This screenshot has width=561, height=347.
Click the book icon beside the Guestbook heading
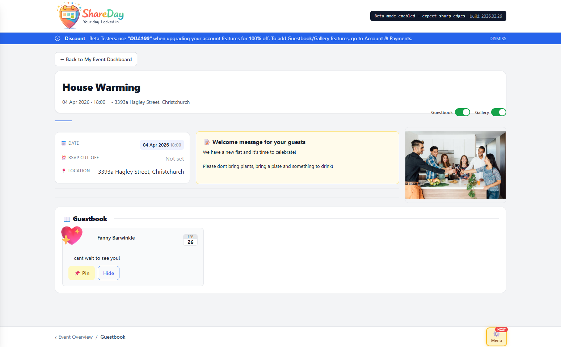[67, 219]
